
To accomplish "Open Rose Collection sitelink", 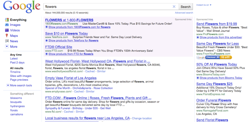I will pos(103,88).
